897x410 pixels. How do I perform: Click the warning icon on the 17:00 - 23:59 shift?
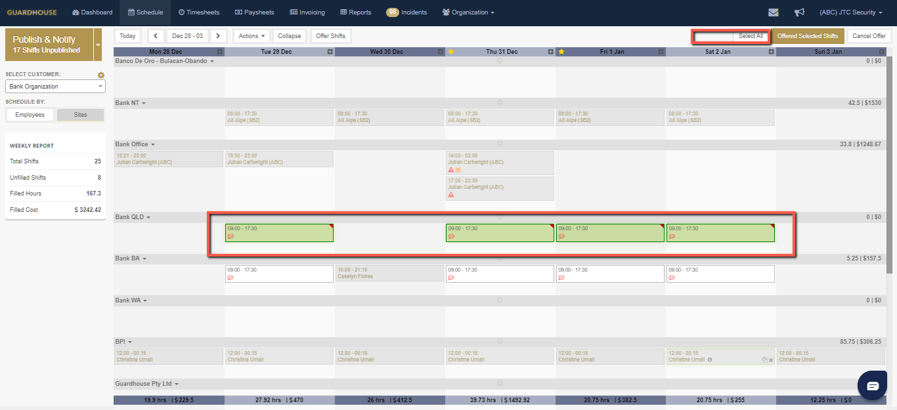click(x=451, y=195)
